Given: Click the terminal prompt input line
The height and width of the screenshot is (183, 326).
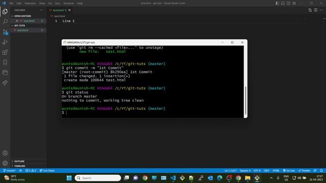Looking at the screenshot, I should pos(153,113).
